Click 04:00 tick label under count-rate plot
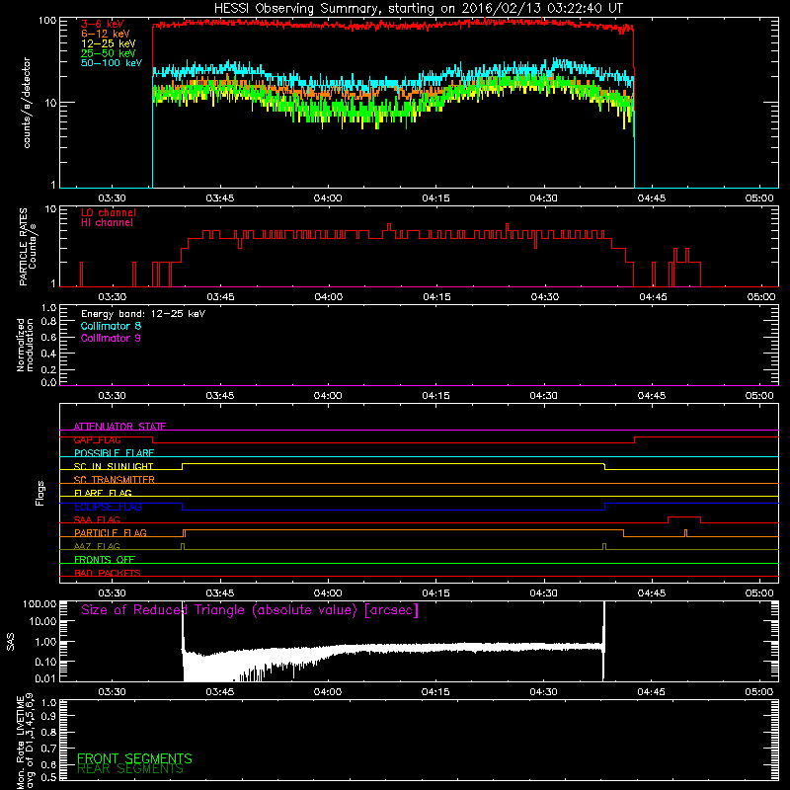 (x=328, y=198)
